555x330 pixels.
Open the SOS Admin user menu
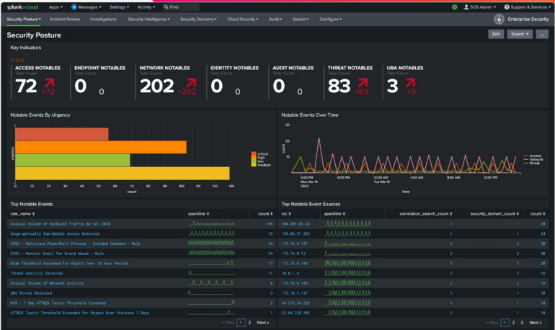(479, 7)
